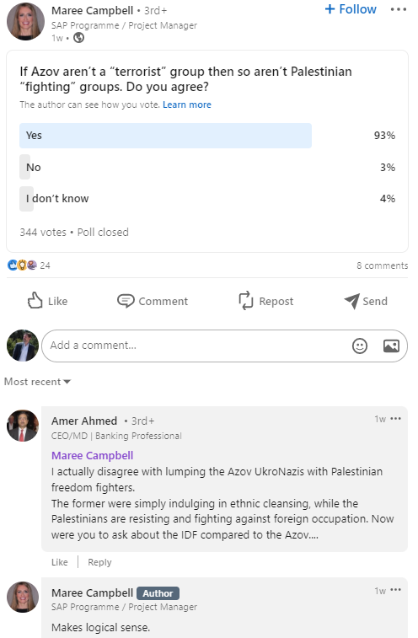Open the emoji picker in comment box
Image resolution: width=418 pixels, height=638 pixels.
[x=359, y=346]
